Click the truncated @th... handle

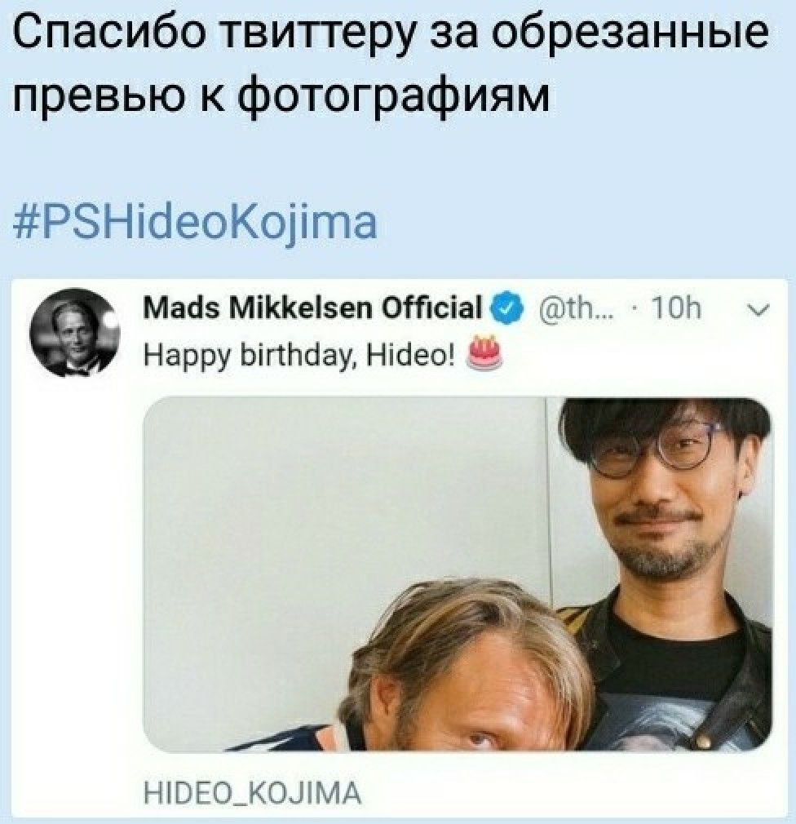pos(566,308)
